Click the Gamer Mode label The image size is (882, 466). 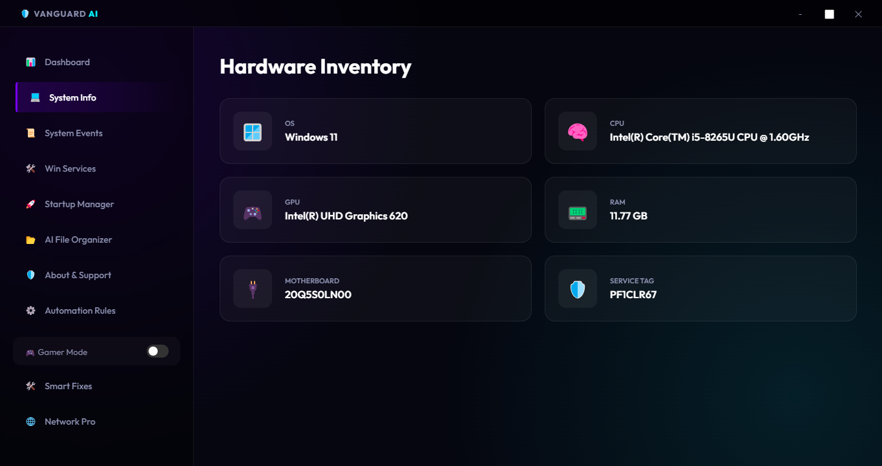pyautogui.click(x=63, y=352)
